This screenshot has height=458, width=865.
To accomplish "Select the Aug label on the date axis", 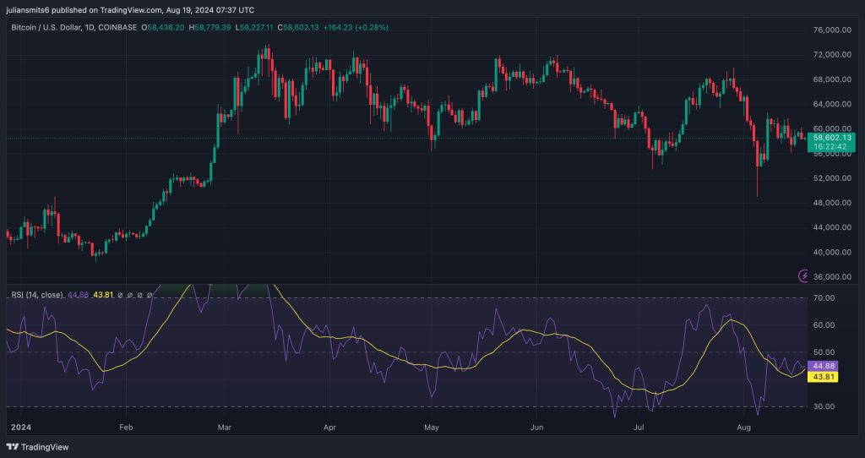I will pyautogui.click(x=744, y=428).
